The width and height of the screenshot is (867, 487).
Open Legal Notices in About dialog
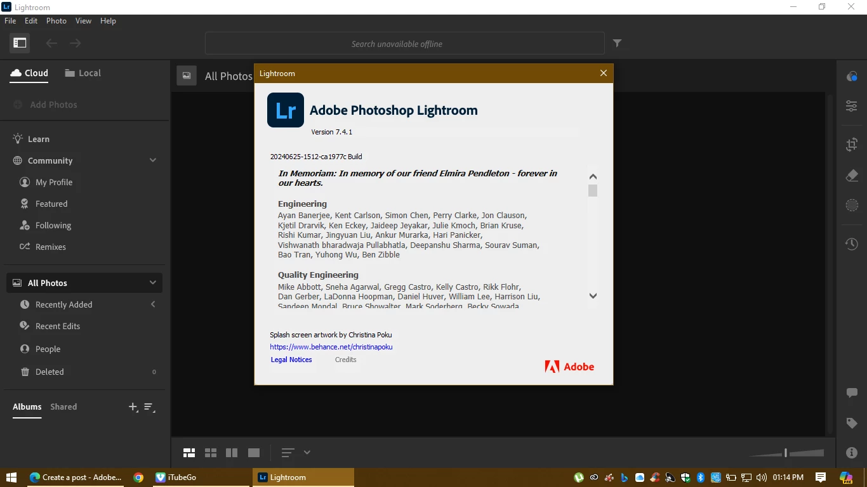[x=291, y=360]
